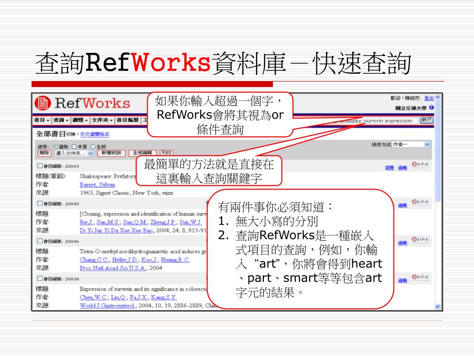Open the 書目編製 menu item

tap(128, 120)
